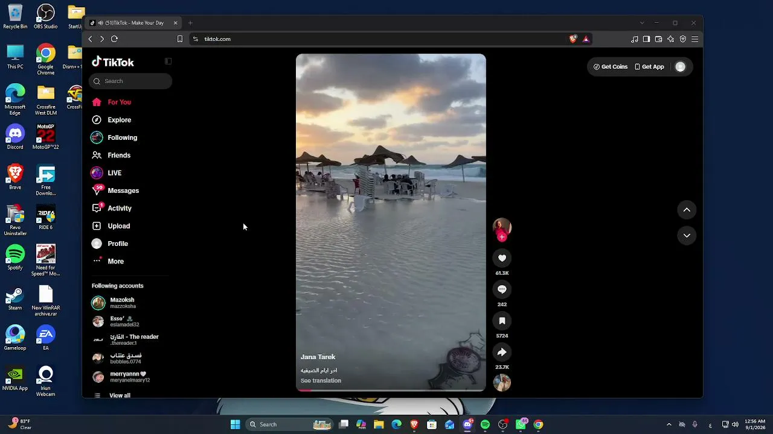Seek within the video progress bar

point(391,390)
